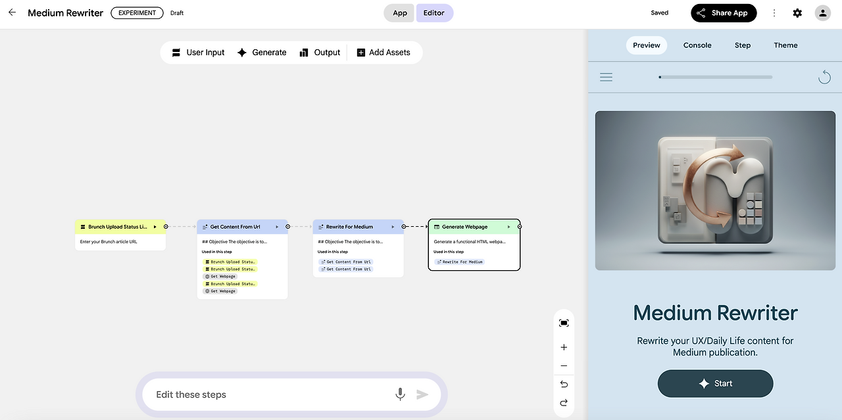The image size is (842, 420).
Task: Run the Rewrite For Medium node play icon
Action: pos(393,227)
